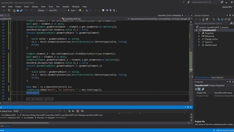
Task: Open the Tools menu
Action: click(x=51, y=7)
